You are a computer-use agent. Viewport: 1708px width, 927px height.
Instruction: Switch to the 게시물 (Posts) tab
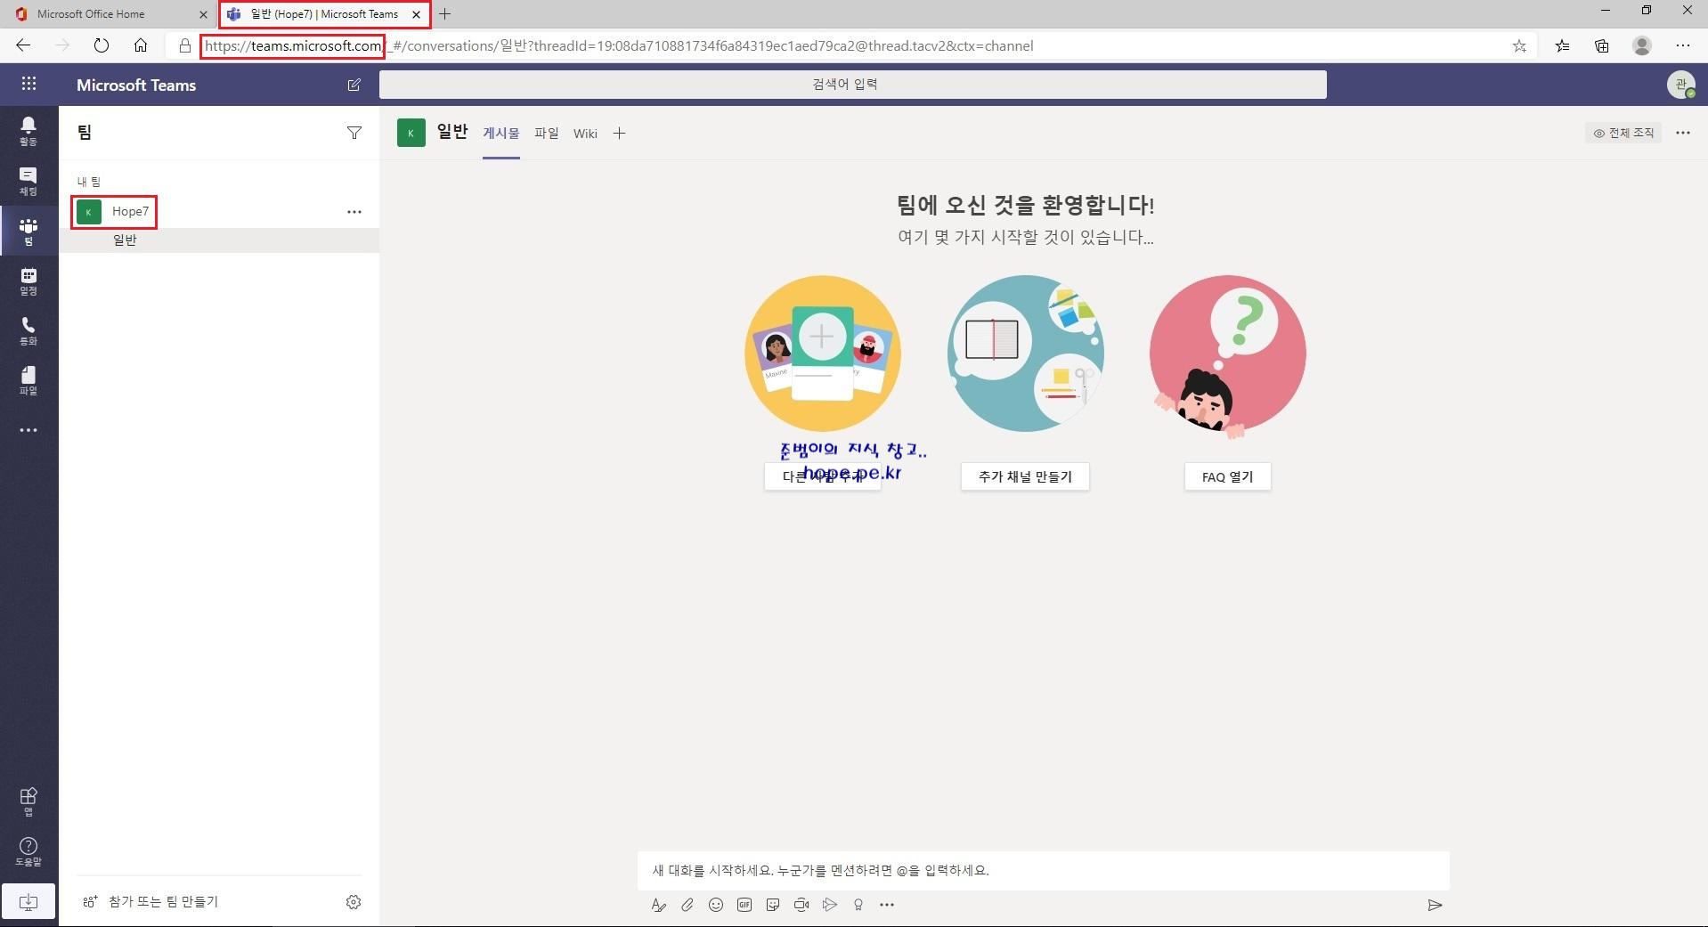coord(501,134)
